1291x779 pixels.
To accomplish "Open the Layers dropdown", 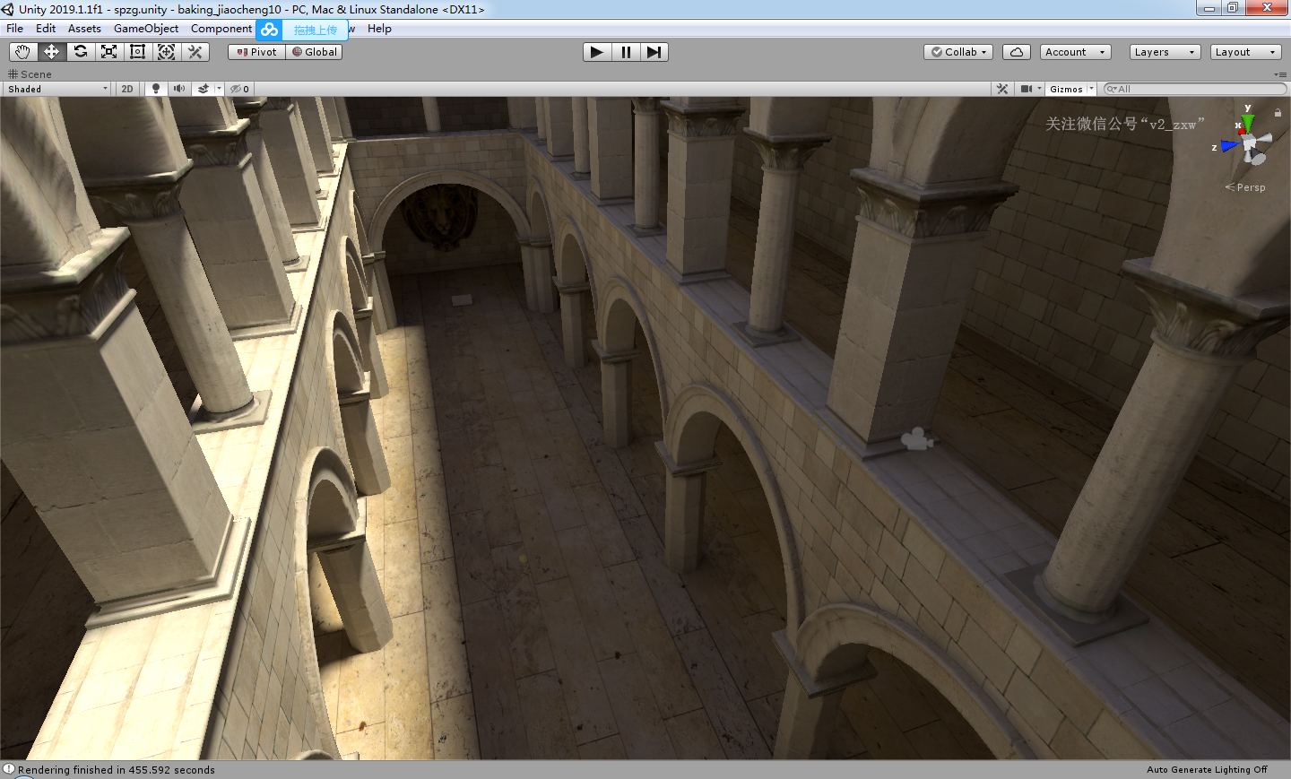I will click(1165, 52).
